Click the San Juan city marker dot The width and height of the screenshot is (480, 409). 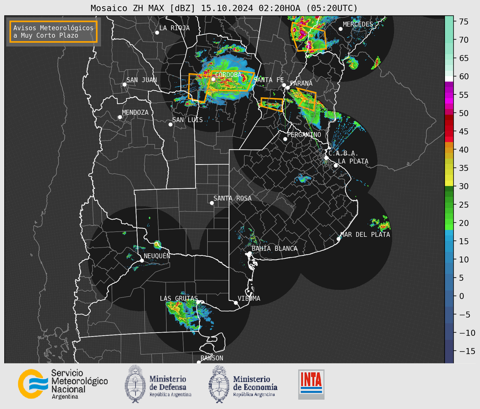pos(124,84)
